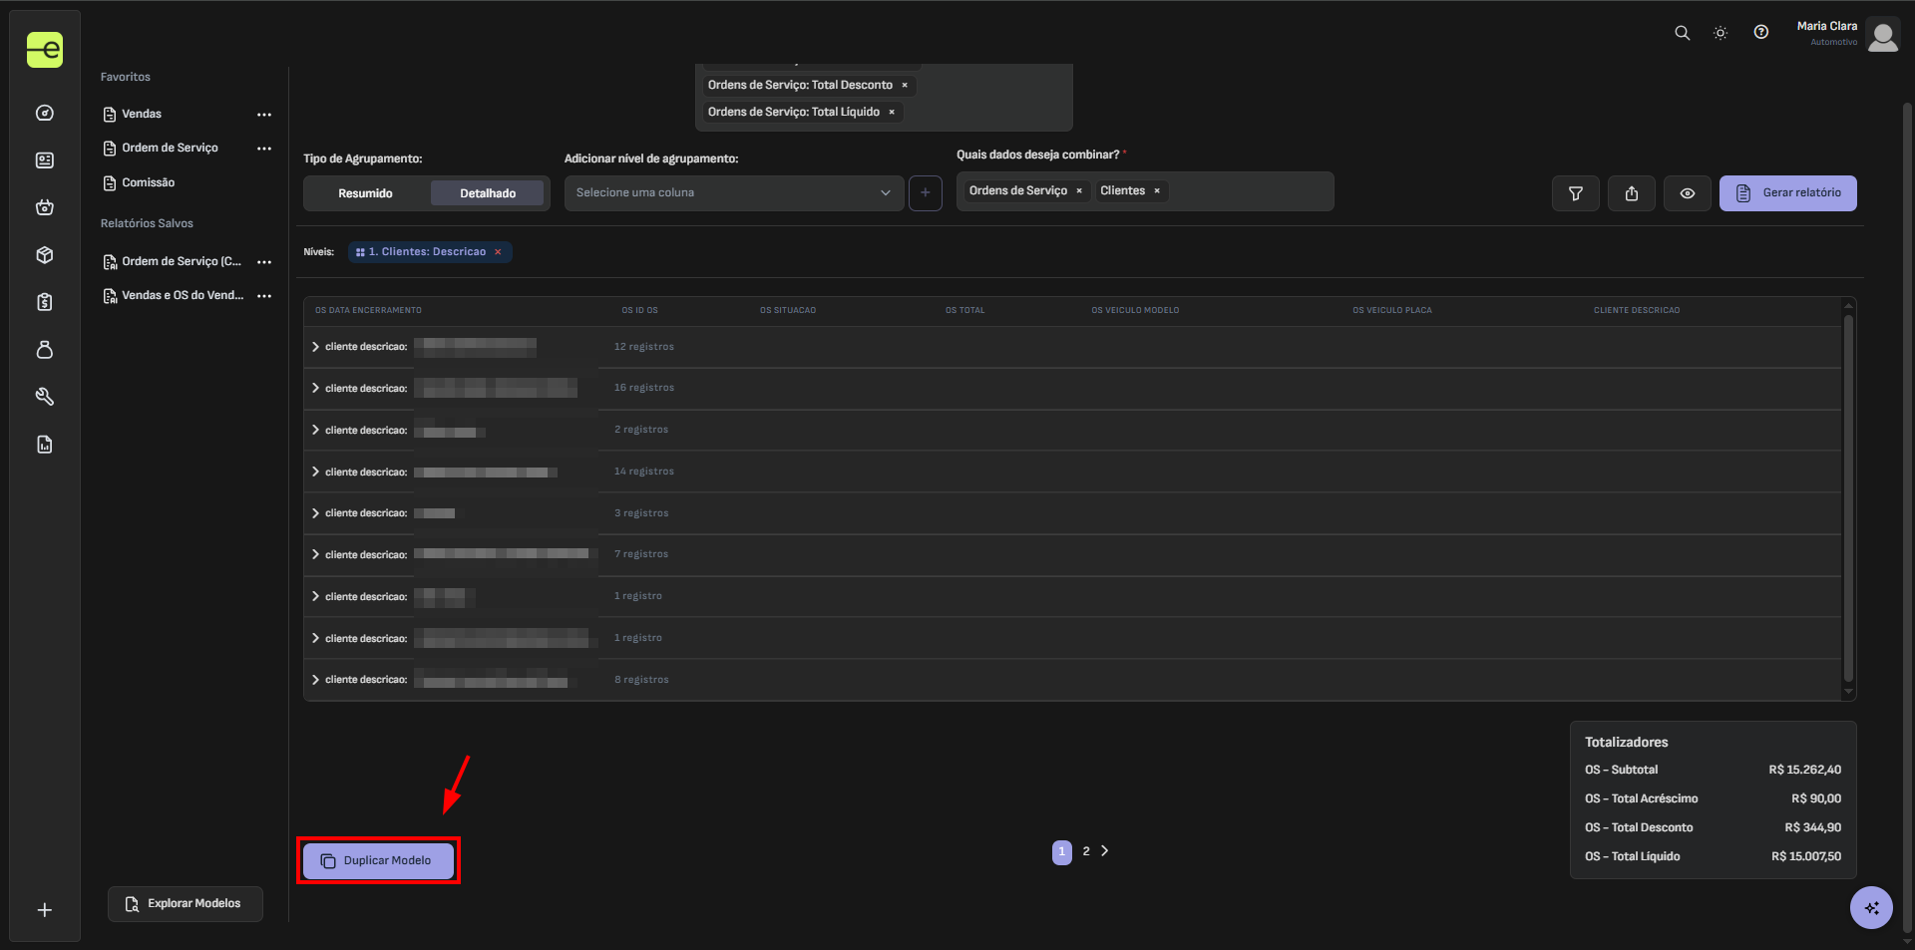Open the dashboard compass sidebar icon
The image size is (1915, 950).
(45, 113)
